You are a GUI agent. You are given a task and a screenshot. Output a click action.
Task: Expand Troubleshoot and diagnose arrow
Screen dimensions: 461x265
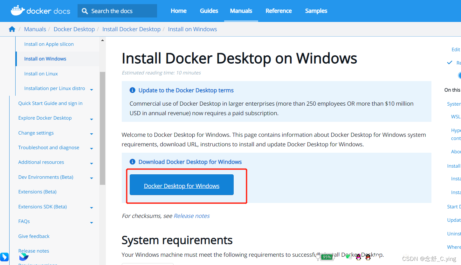point(92,149)
